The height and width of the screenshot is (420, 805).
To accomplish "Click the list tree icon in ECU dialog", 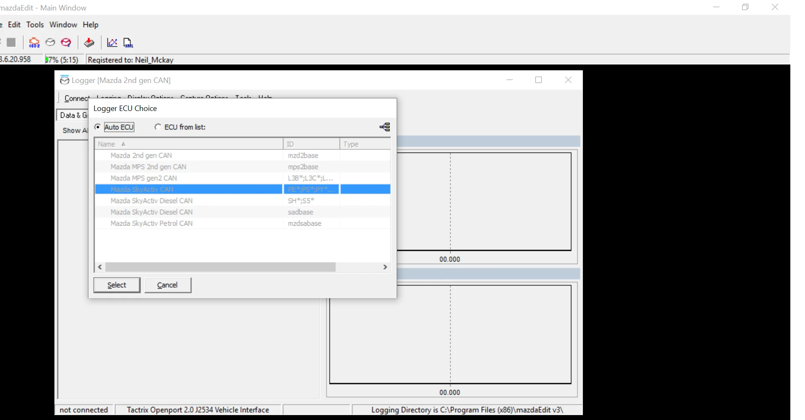I will pos(385,127).
